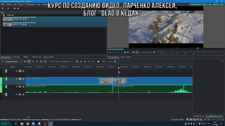Image resolution: width=225 pixels, height=126 pixels.
Task: Lock the video track containing clips
Action: (x=23, y=79)
